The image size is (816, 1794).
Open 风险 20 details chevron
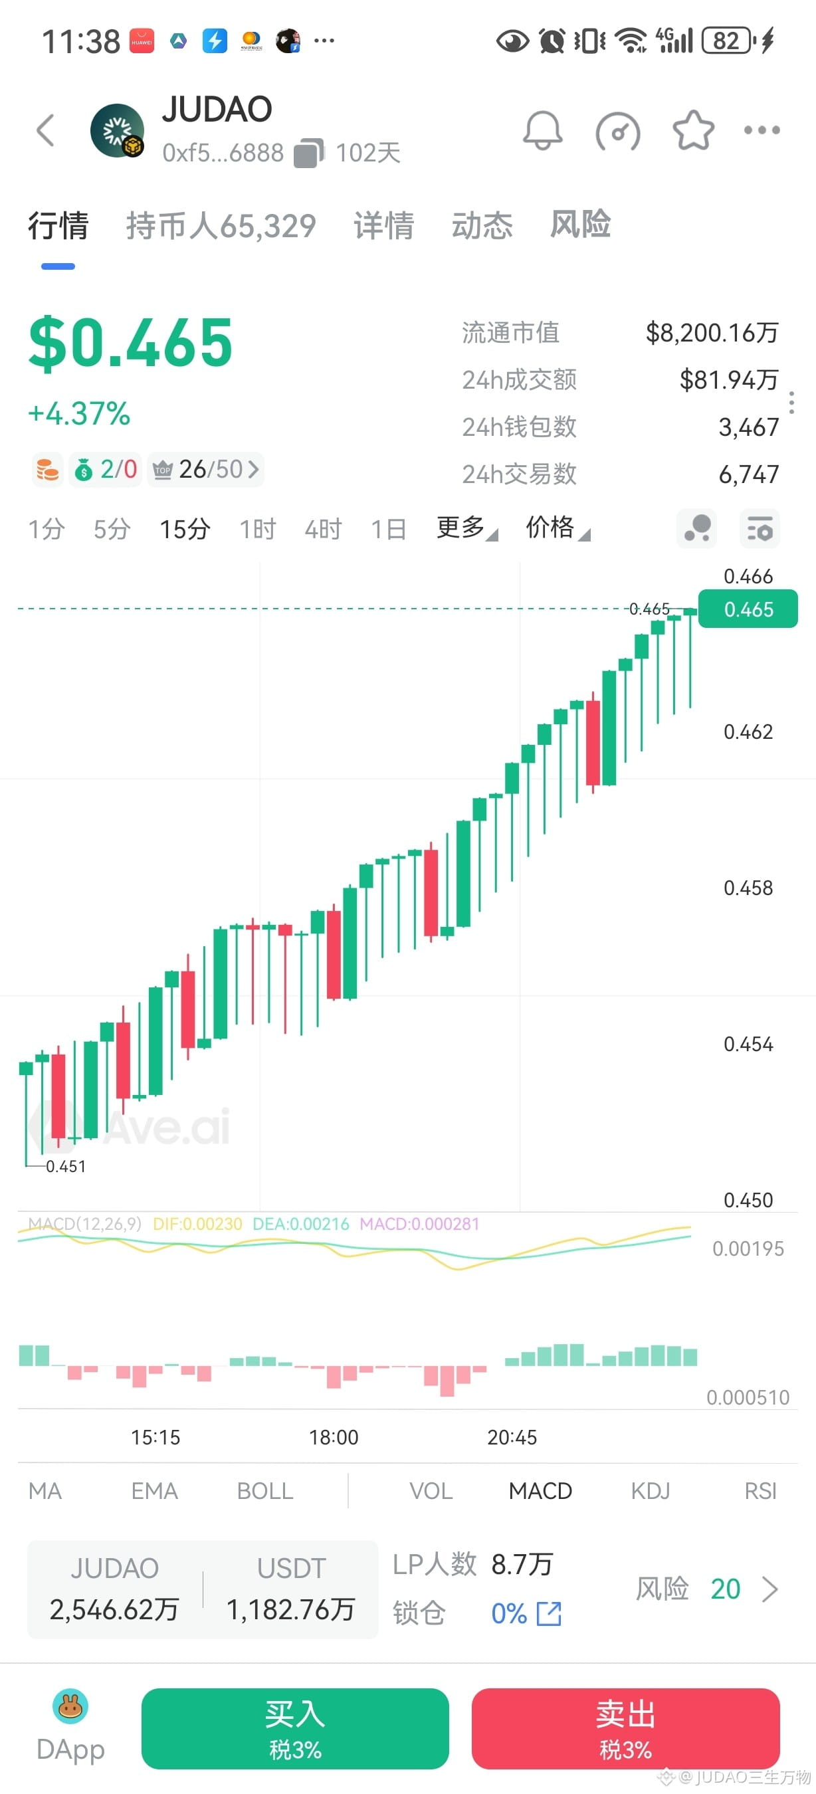coord(769,1589)
